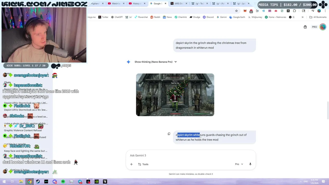This screenshot has width=329, height=185.
Task: Click the MEDIA TIPS overlay
Action: click(x=288, y=5)
